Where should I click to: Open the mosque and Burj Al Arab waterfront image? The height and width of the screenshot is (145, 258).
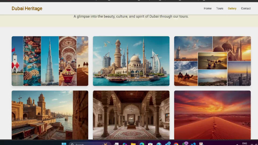pos(131,61)
